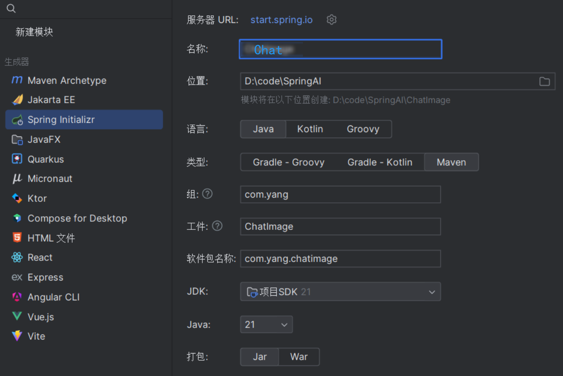Choose HTML 文件 generator label
This screenshot has height=376, width=563.
click(x=51, y=238)
